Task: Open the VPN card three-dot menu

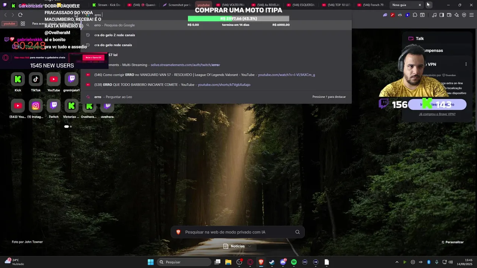Action: (466, 64)
